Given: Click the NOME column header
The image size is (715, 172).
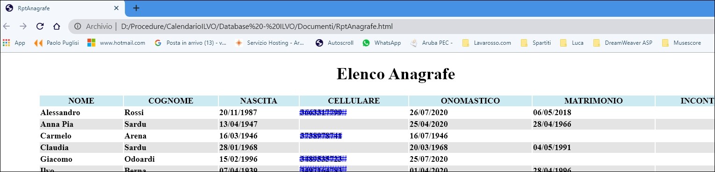Looking at the screenshot, I should [x=81, y=101].
